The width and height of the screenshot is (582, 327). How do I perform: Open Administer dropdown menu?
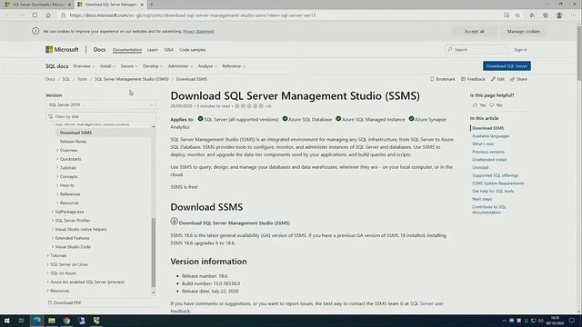pos(181,66)
